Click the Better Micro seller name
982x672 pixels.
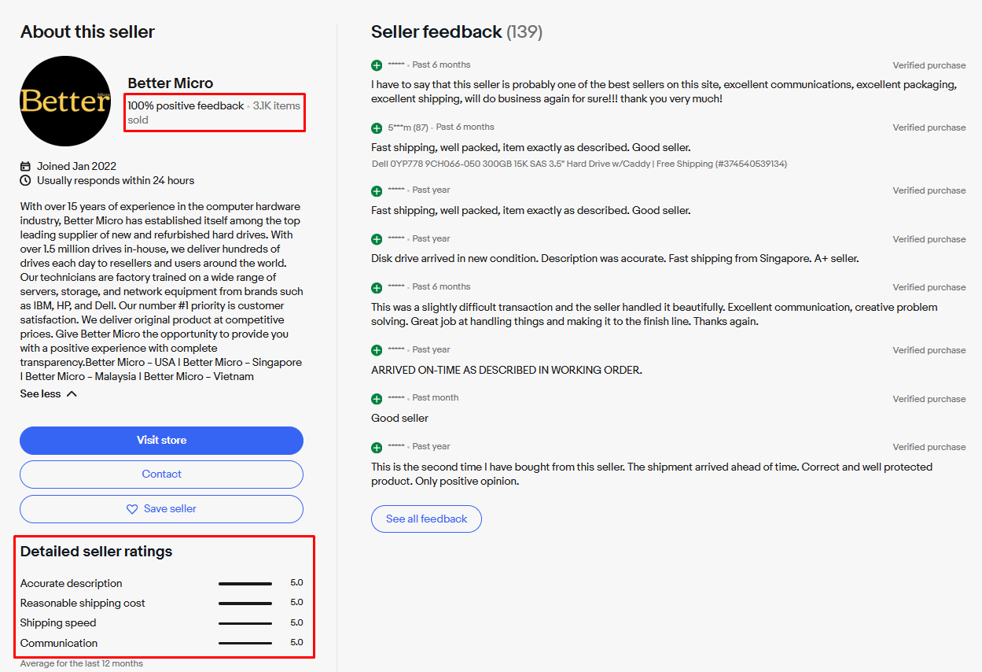(x=170, y=83)
